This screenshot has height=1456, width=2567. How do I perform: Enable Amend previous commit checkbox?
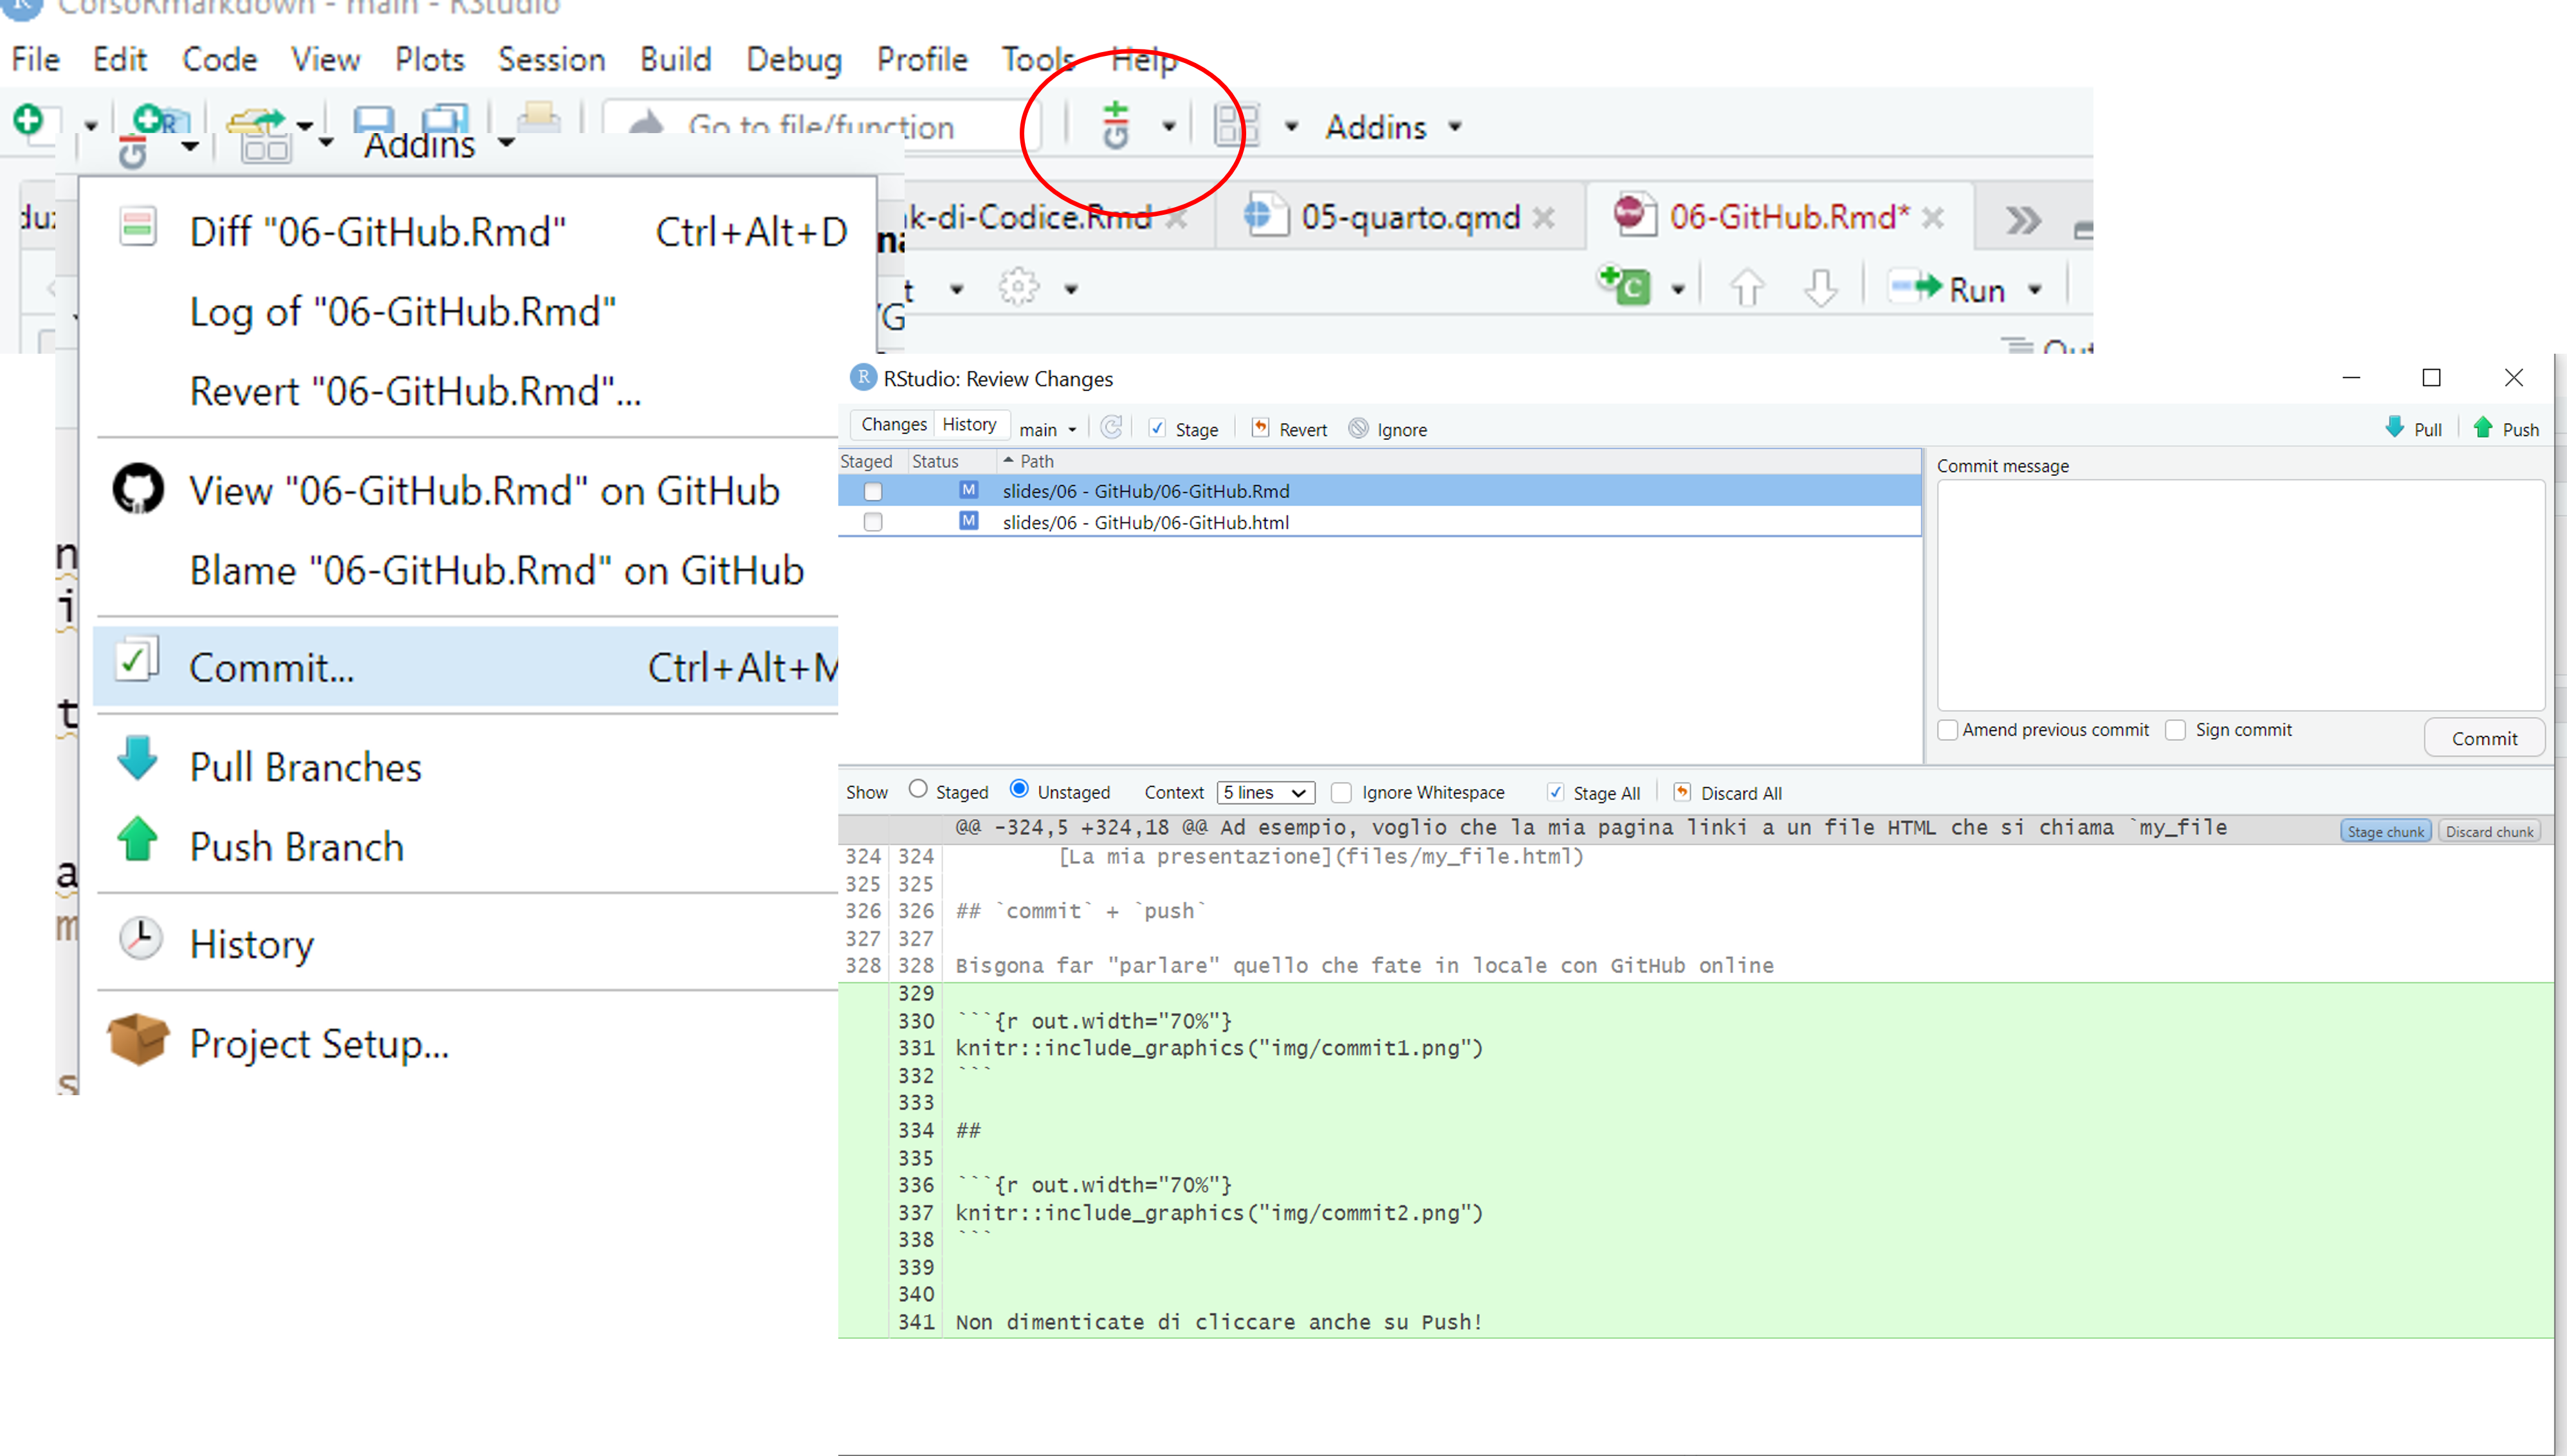point(1947,730)
